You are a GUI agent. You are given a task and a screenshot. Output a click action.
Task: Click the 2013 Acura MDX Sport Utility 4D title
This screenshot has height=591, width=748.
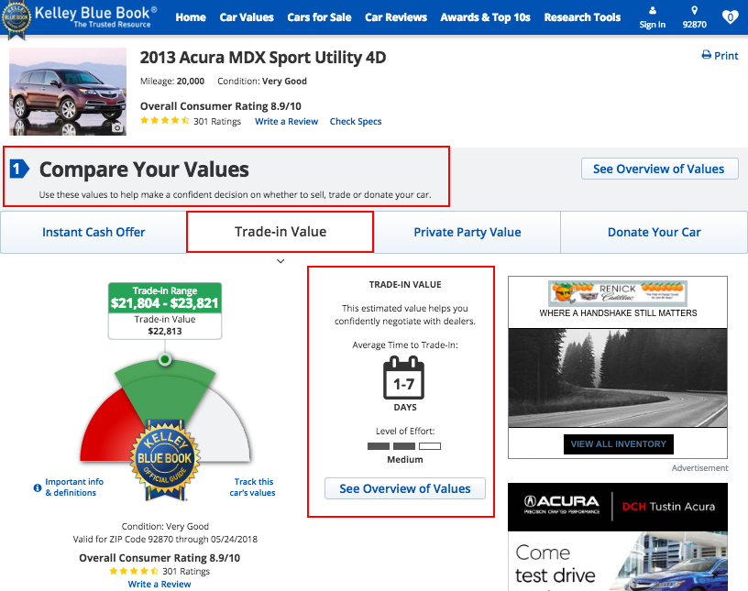tap(263, 57)
